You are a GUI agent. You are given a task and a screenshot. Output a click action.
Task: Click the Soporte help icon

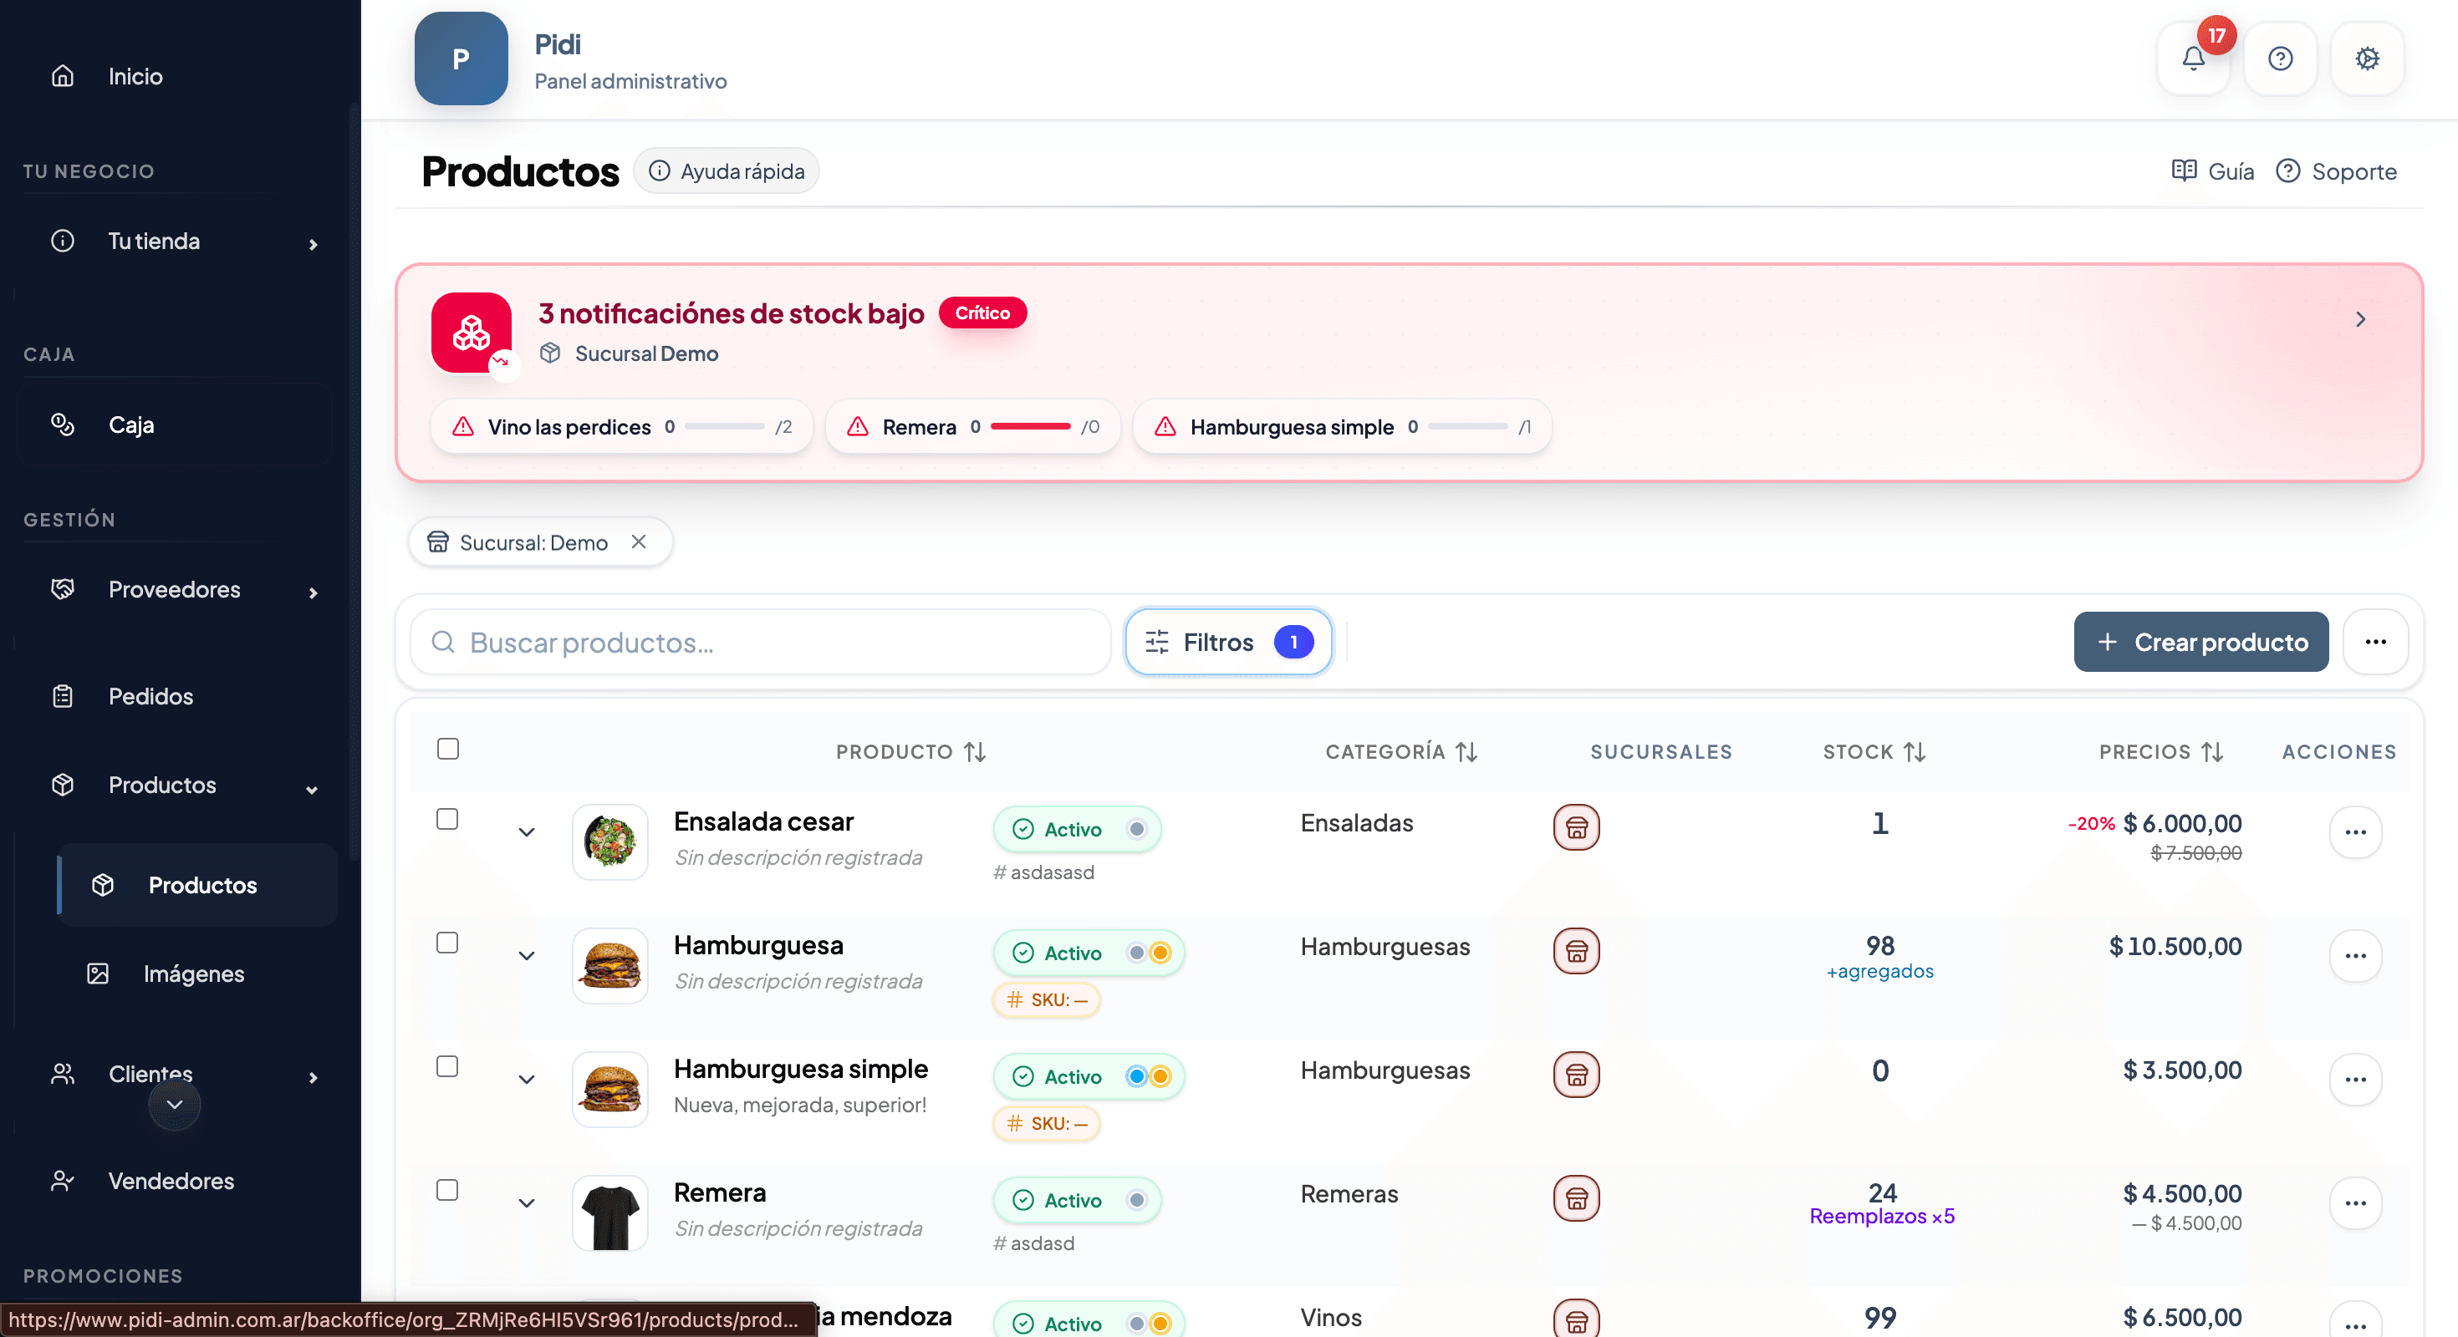click(2289, 170)
